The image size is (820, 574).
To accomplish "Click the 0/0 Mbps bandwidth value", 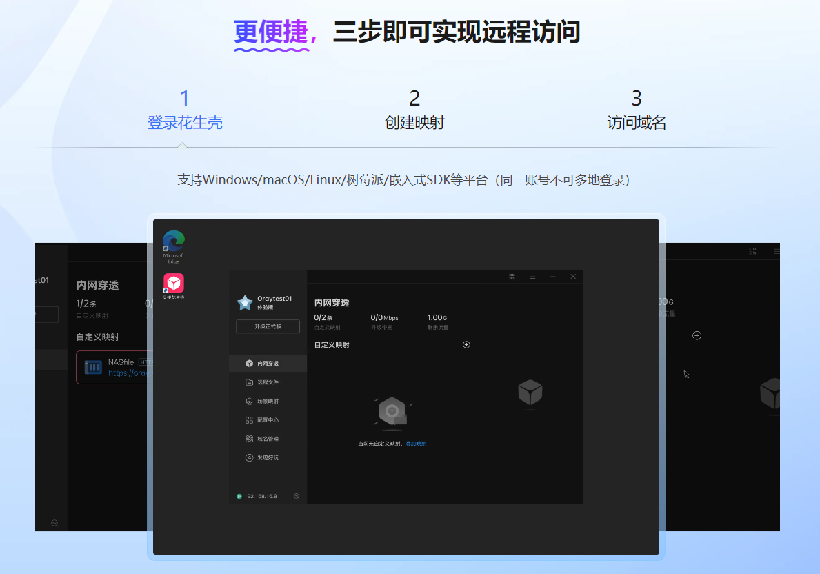I will 384,317.
